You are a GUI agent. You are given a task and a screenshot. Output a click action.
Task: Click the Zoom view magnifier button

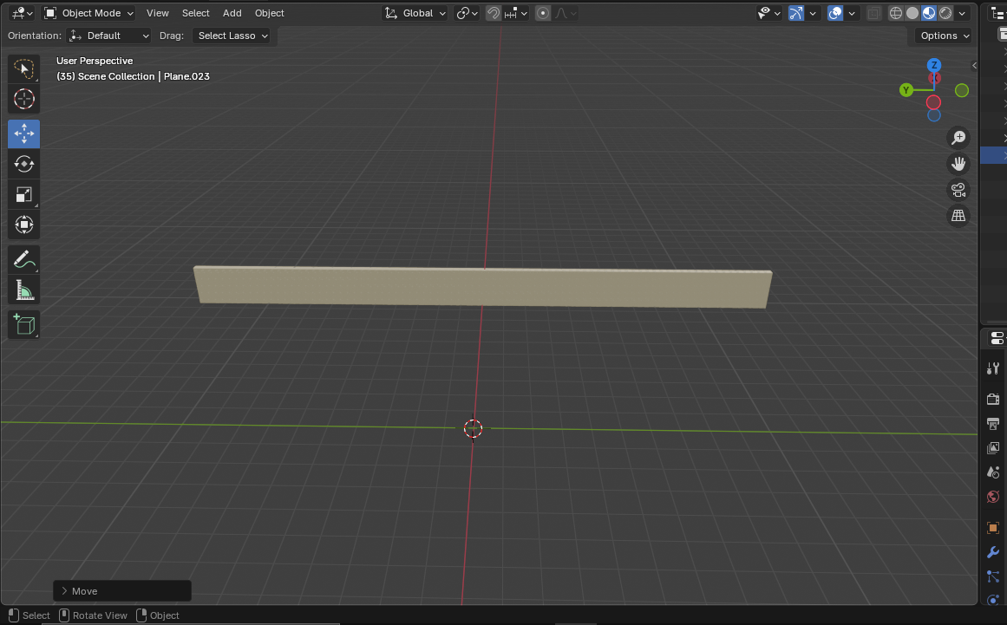pos(958,137)
